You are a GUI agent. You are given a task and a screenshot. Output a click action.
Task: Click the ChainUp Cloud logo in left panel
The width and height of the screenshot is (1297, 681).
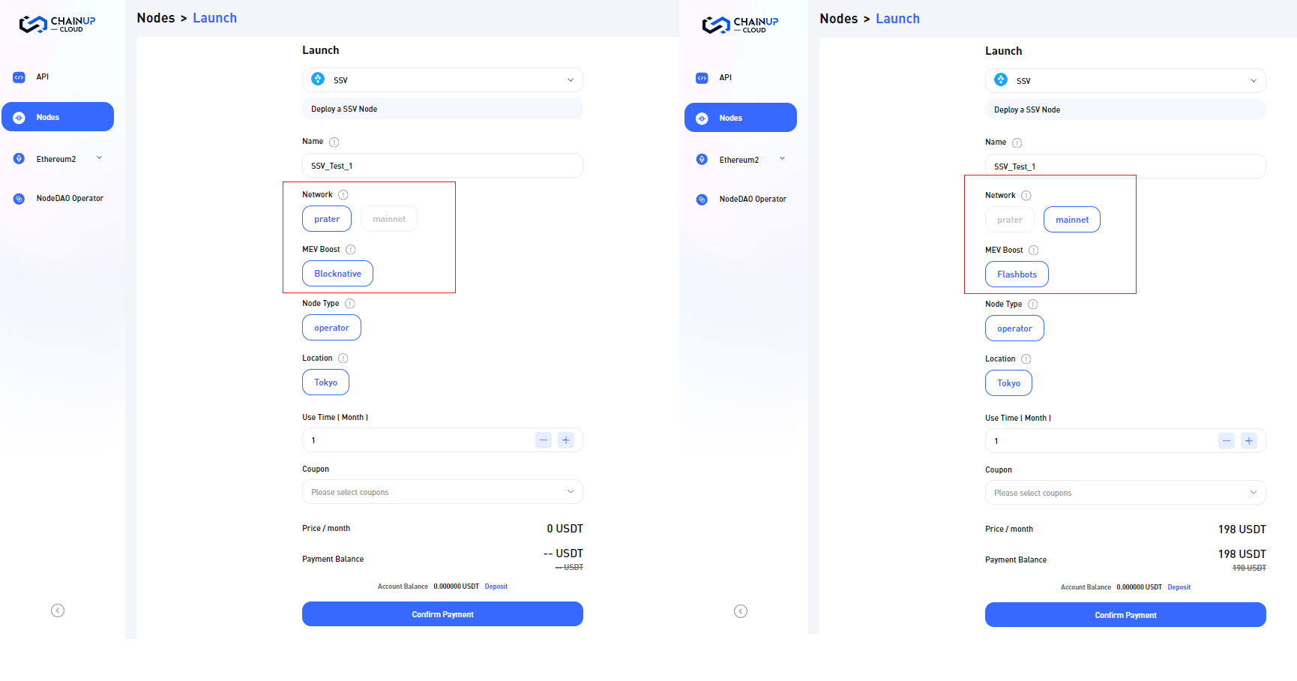[x=57, y=24]
